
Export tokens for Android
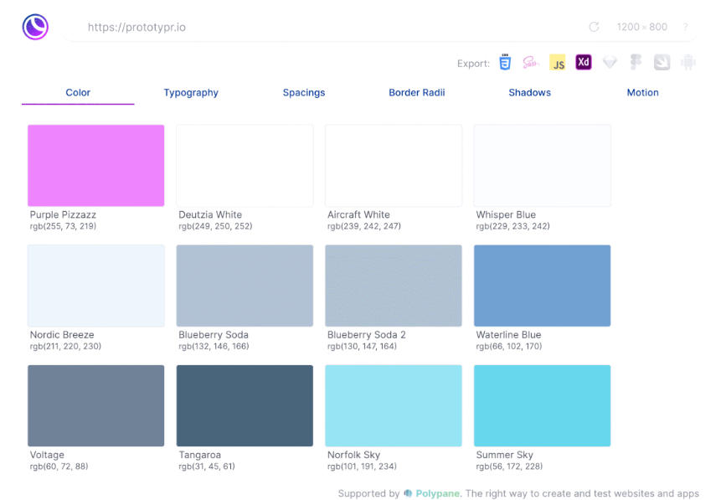coord(688,63)
